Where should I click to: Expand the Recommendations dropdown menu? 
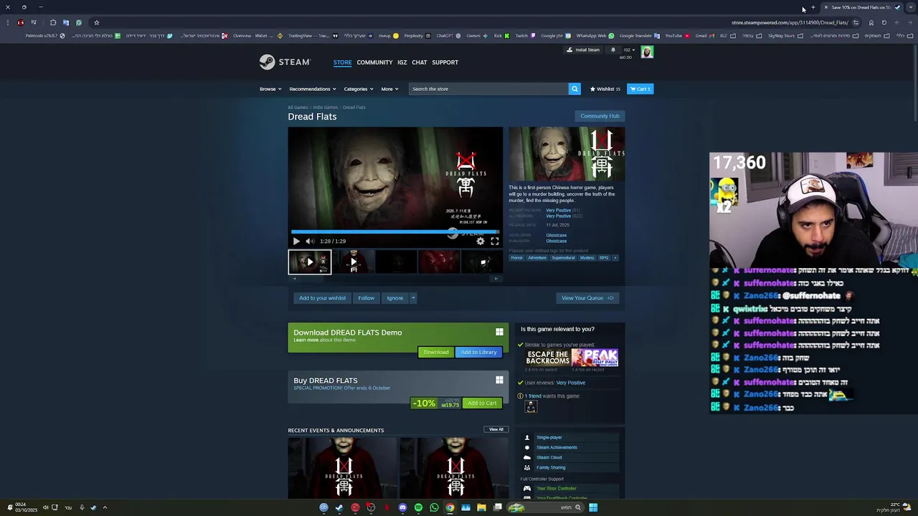tap(313, 89)
